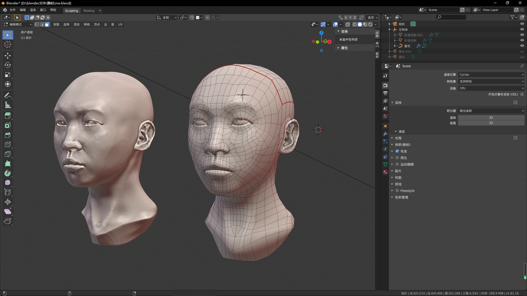Open the Output properties printer tab

point(385,93)
